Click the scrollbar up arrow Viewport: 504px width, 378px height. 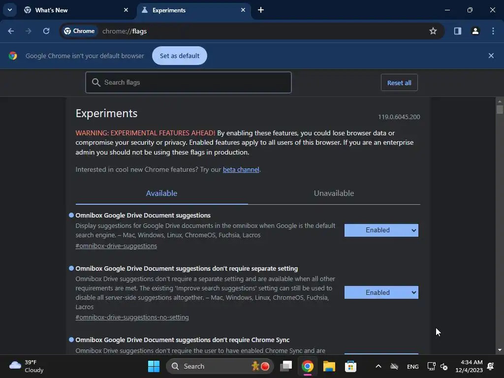pos(499,101)
